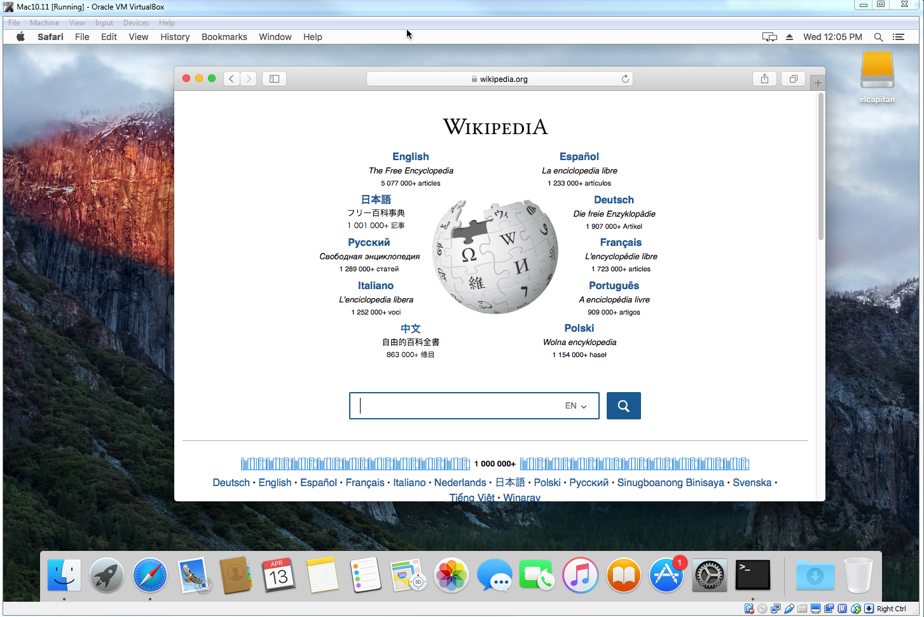Open the Notes app in dock
The height and width of the screenshot is (617, 924).
coord(322,576)
